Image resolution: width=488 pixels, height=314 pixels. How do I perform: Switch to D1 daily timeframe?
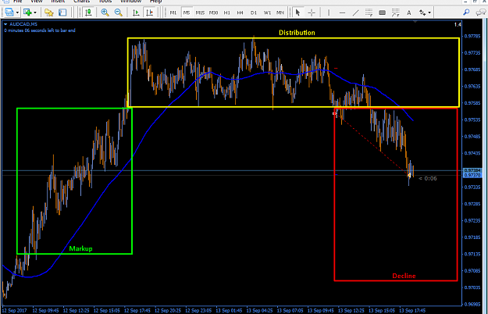254,12
